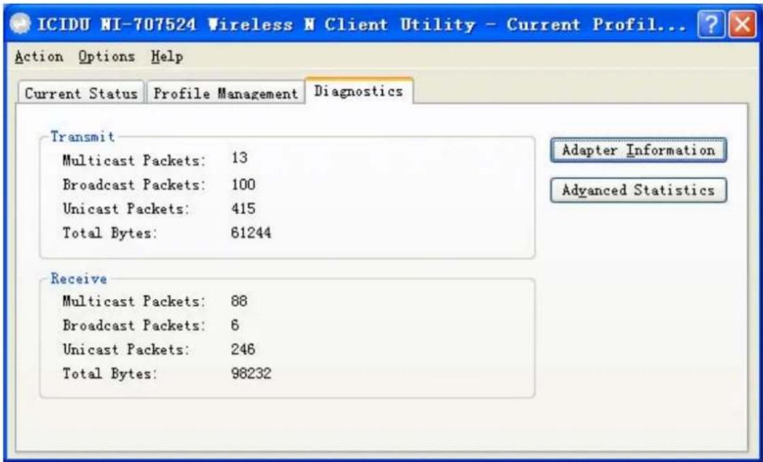Switch to the Profile Management tab

pos(225,93)
